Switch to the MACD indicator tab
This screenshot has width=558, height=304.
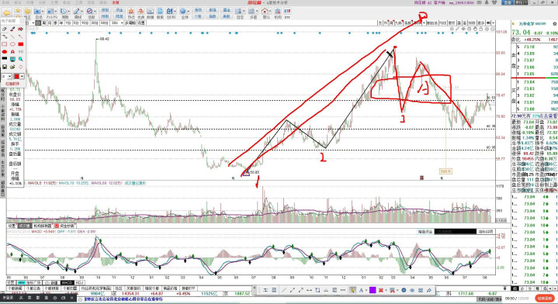click(x=68, y=282)
